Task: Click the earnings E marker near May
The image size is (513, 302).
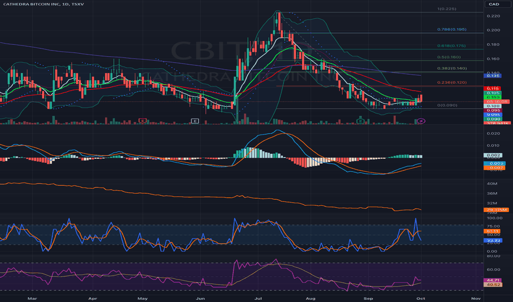Action: pos(143,121)
